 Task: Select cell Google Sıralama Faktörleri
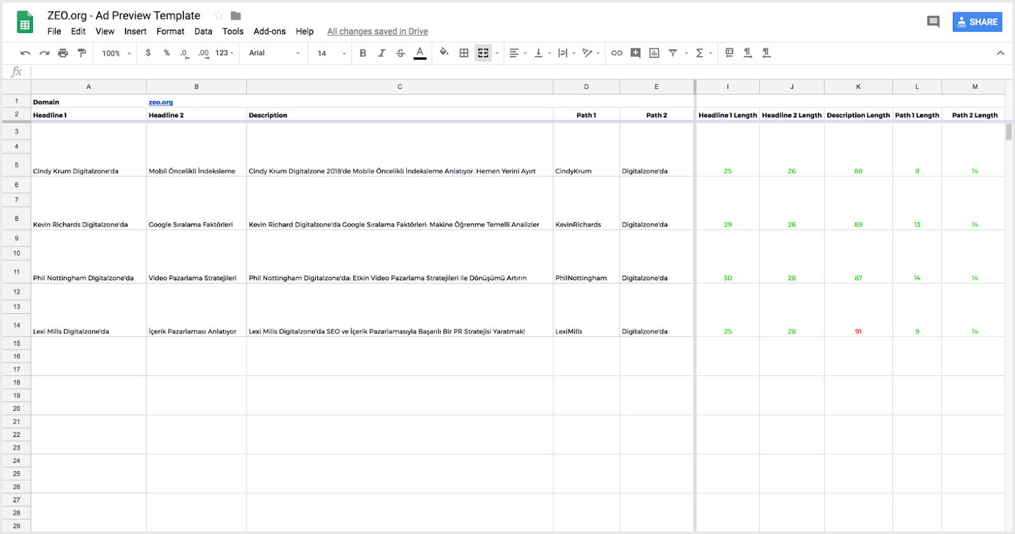click(197, 204)
